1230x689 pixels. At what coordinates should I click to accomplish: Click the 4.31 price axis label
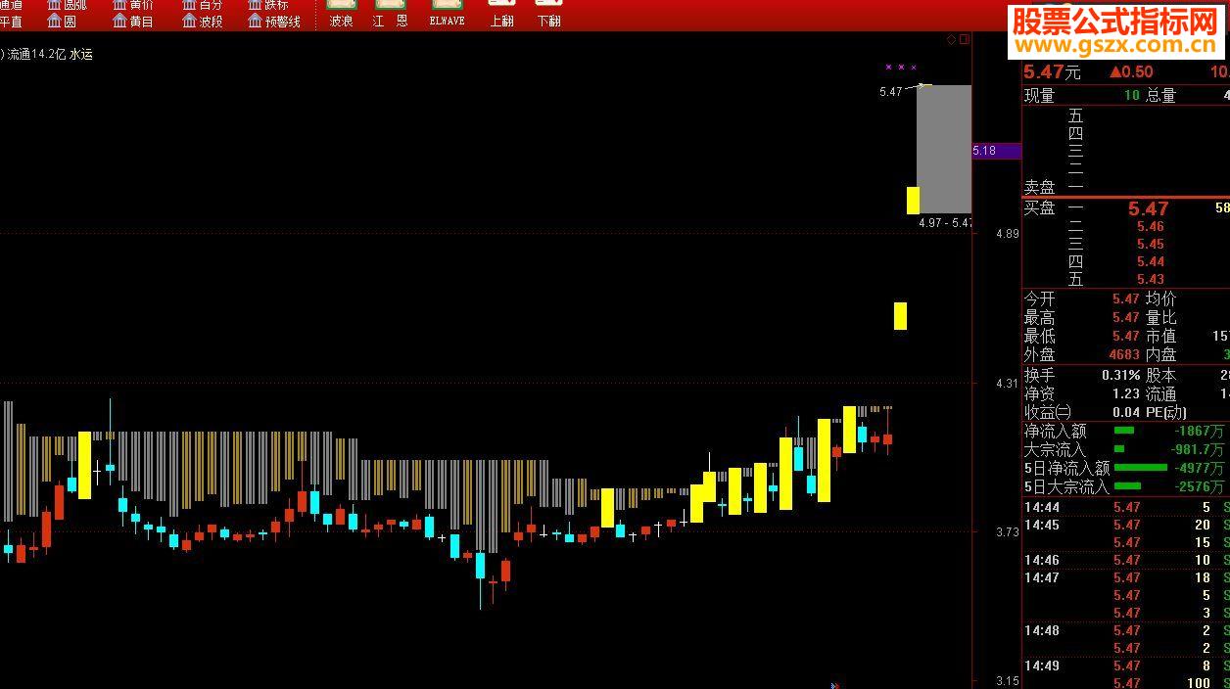pos(1007,384)
